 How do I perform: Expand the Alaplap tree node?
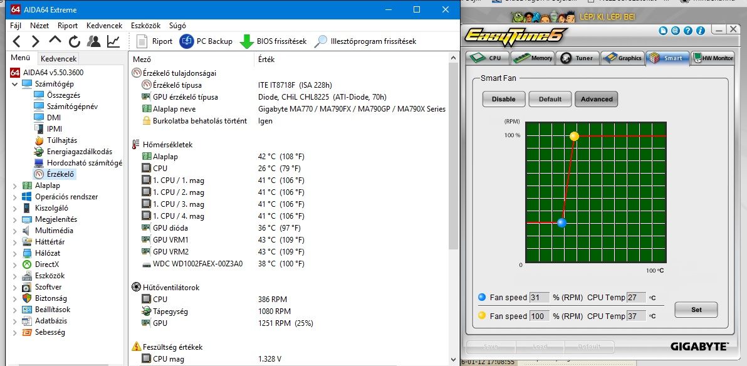coord(15,186)
